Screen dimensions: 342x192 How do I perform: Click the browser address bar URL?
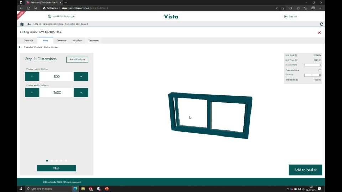point(85,8)
